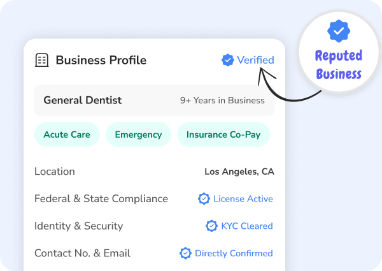Viewport: 382px width, 271px height.
Task: Open the Directly Confirmed status link
Action: [x=234, y=253]
